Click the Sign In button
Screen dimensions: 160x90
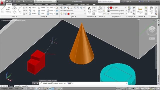(127, 1)
